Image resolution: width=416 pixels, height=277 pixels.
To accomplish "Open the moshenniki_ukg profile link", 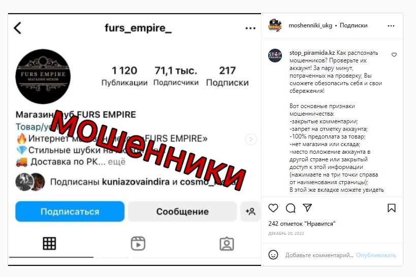I will click(x=310, y=25).
